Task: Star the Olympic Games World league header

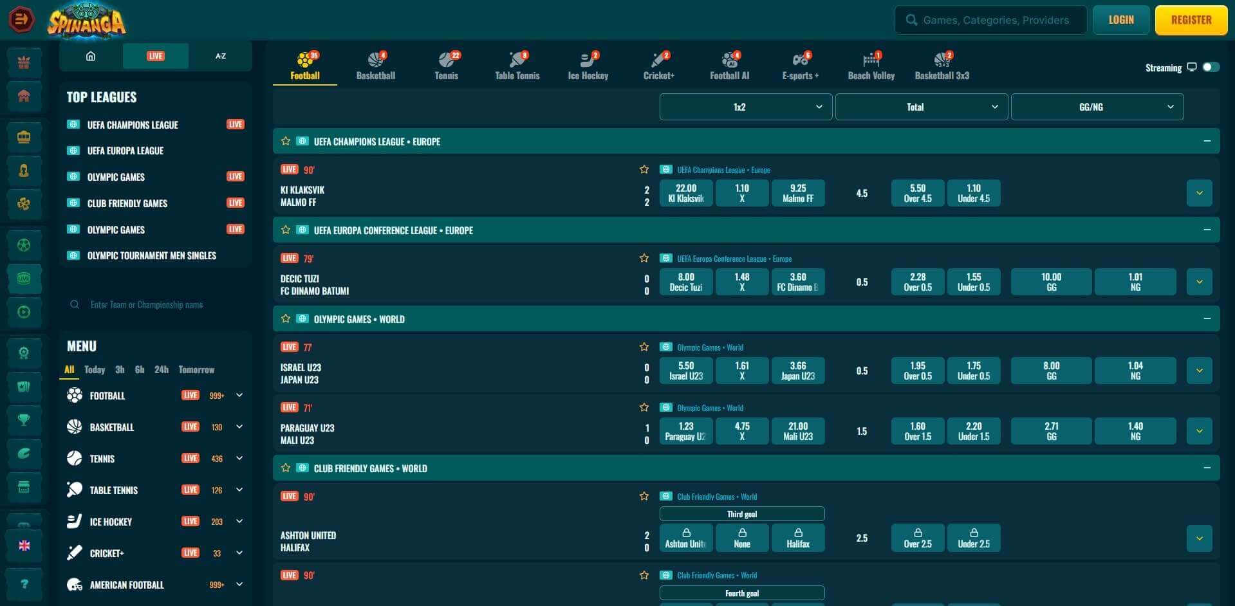Action: 286,318
